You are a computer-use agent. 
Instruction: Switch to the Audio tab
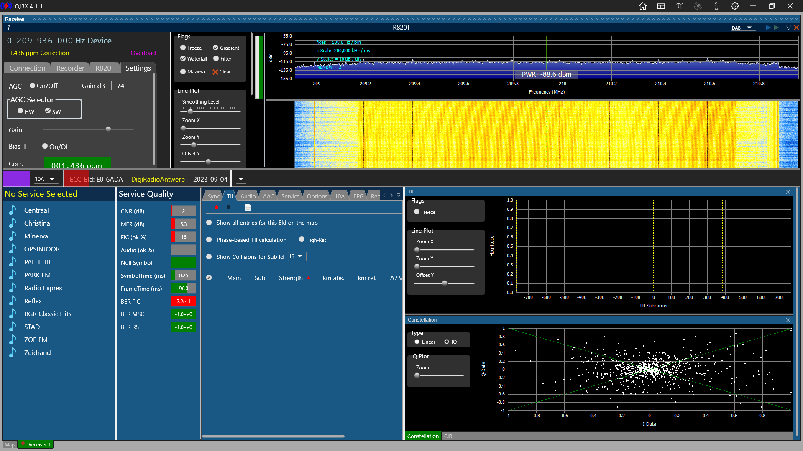[248, 196]
